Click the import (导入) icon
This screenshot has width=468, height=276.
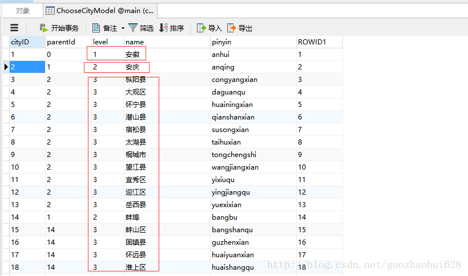tap(201, 28)
